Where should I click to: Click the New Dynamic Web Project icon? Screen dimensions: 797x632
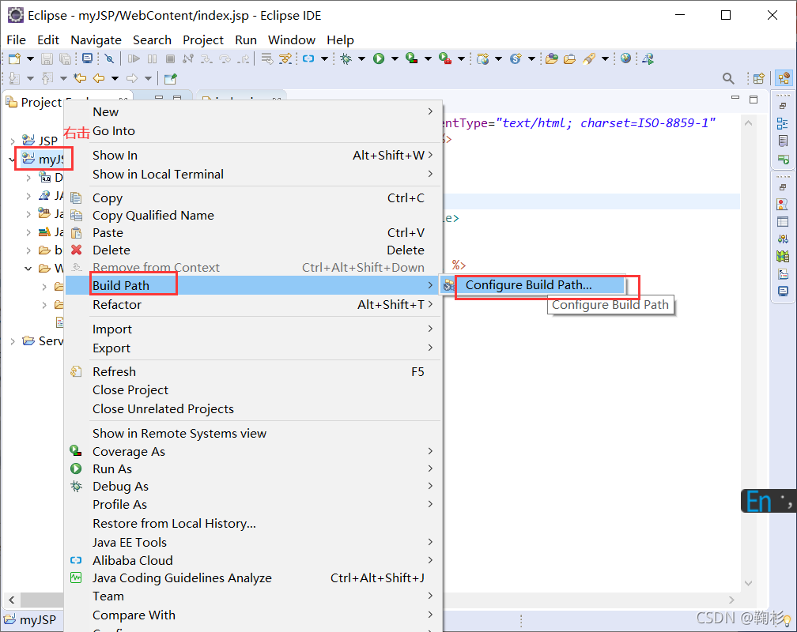coord(483,59)
